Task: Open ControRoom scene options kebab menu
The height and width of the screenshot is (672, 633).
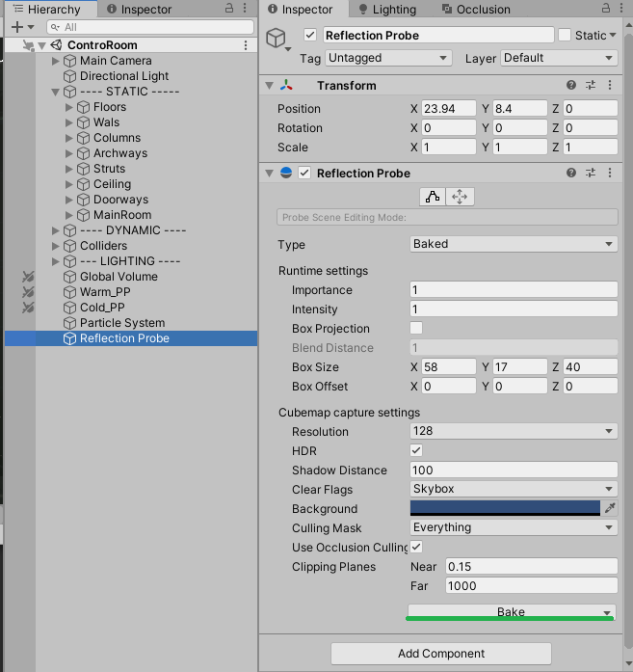Action: click(246, 45)
